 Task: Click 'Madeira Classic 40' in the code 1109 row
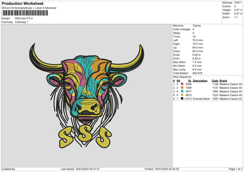coord(231,84)
